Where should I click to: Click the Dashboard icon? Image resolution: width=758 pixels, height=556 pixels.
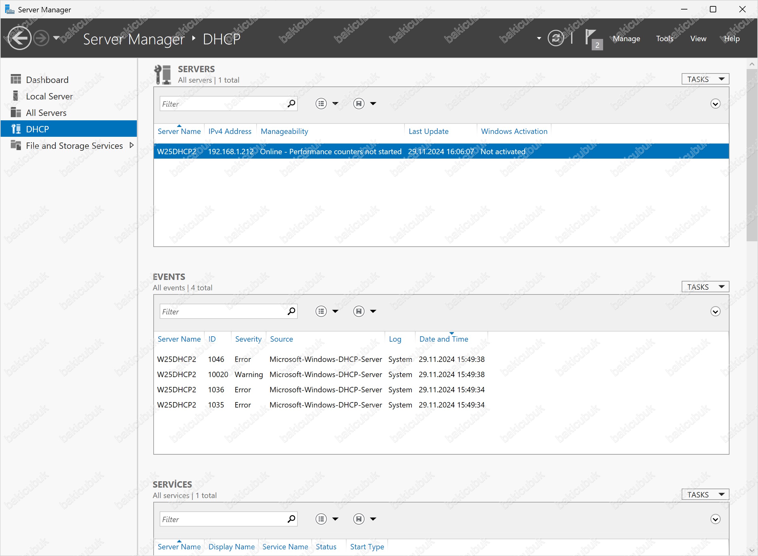16,79
